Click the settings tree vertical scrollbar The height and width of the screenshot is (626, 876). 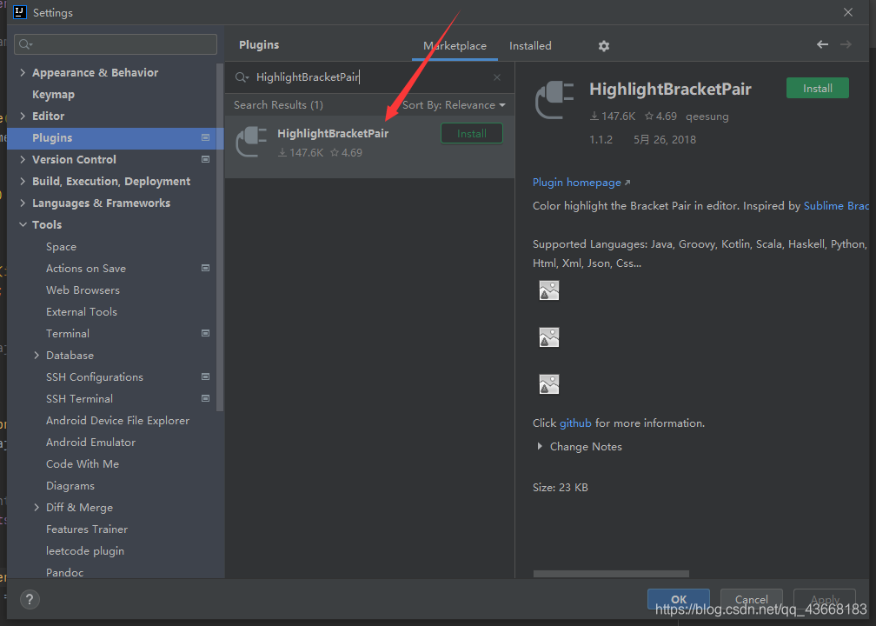click(220, 237)
